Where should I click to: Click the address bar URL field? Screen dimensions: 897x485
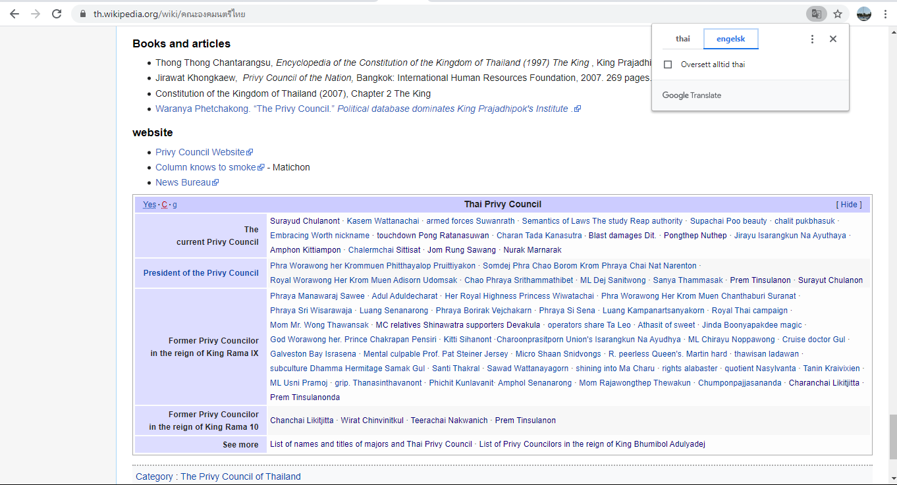[395, 14]
